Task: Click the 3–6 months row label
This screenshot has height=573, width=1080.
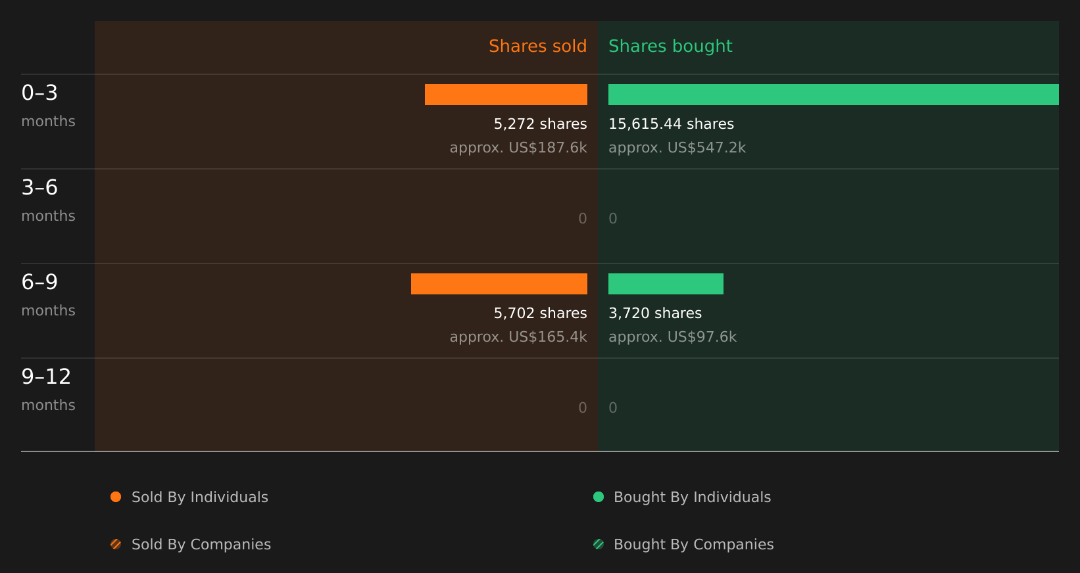Action: [48, 200]
